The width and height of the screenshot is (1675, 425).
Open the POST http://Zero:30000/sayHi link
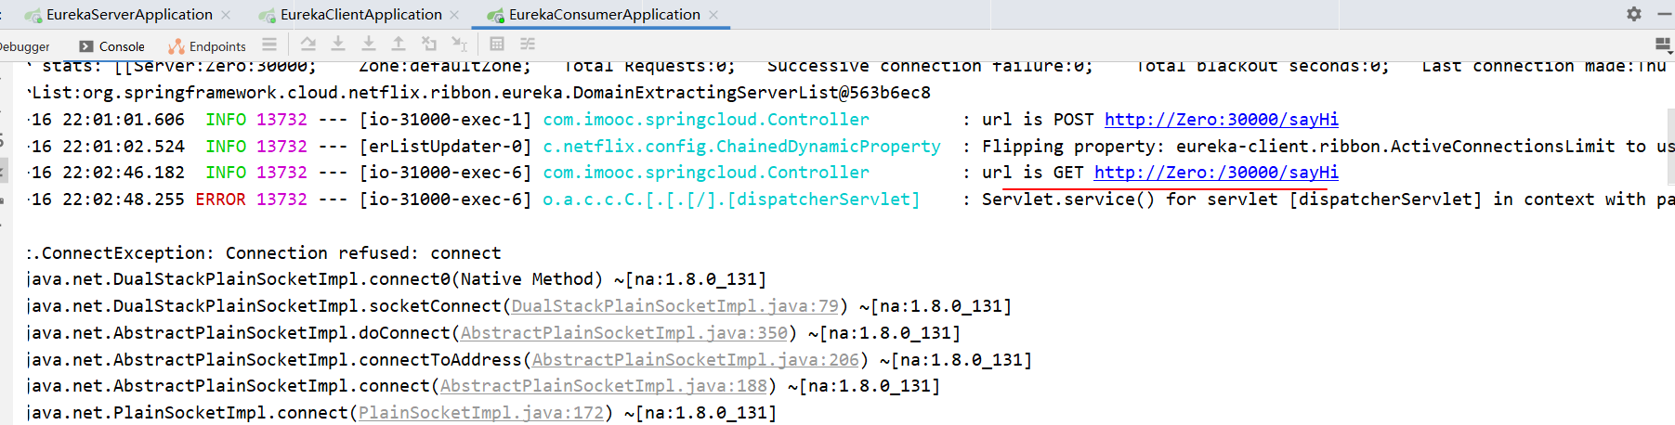pos(1221,120)
